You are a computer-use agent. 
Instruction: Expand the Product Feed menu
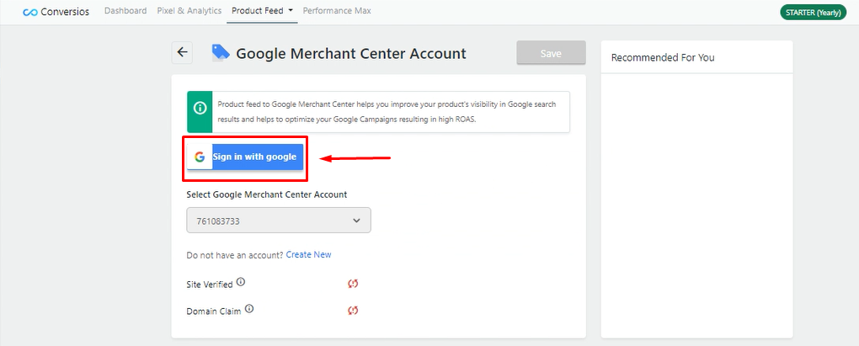263,10
